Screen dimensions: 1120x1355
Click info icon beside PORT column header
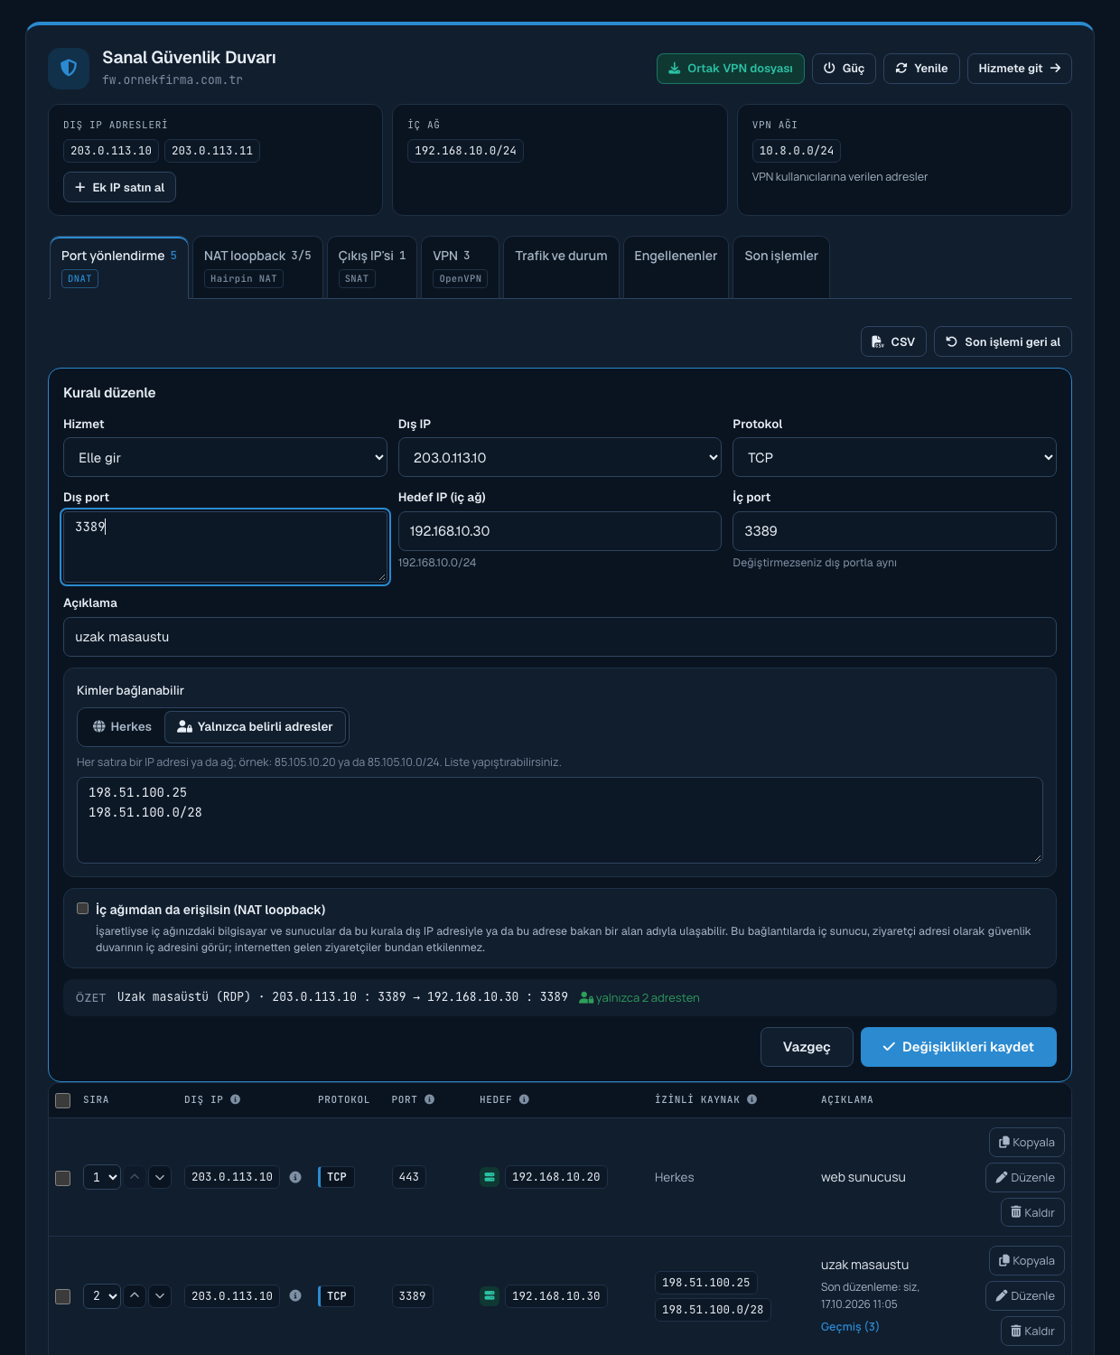429,1099
